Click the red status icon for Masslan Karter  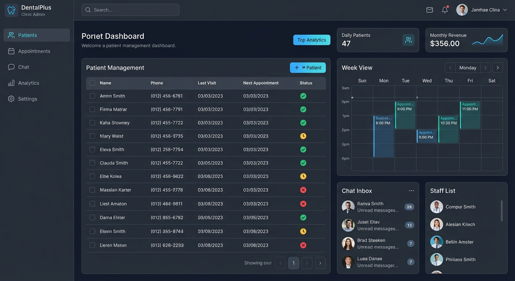(x=303, y=190)
